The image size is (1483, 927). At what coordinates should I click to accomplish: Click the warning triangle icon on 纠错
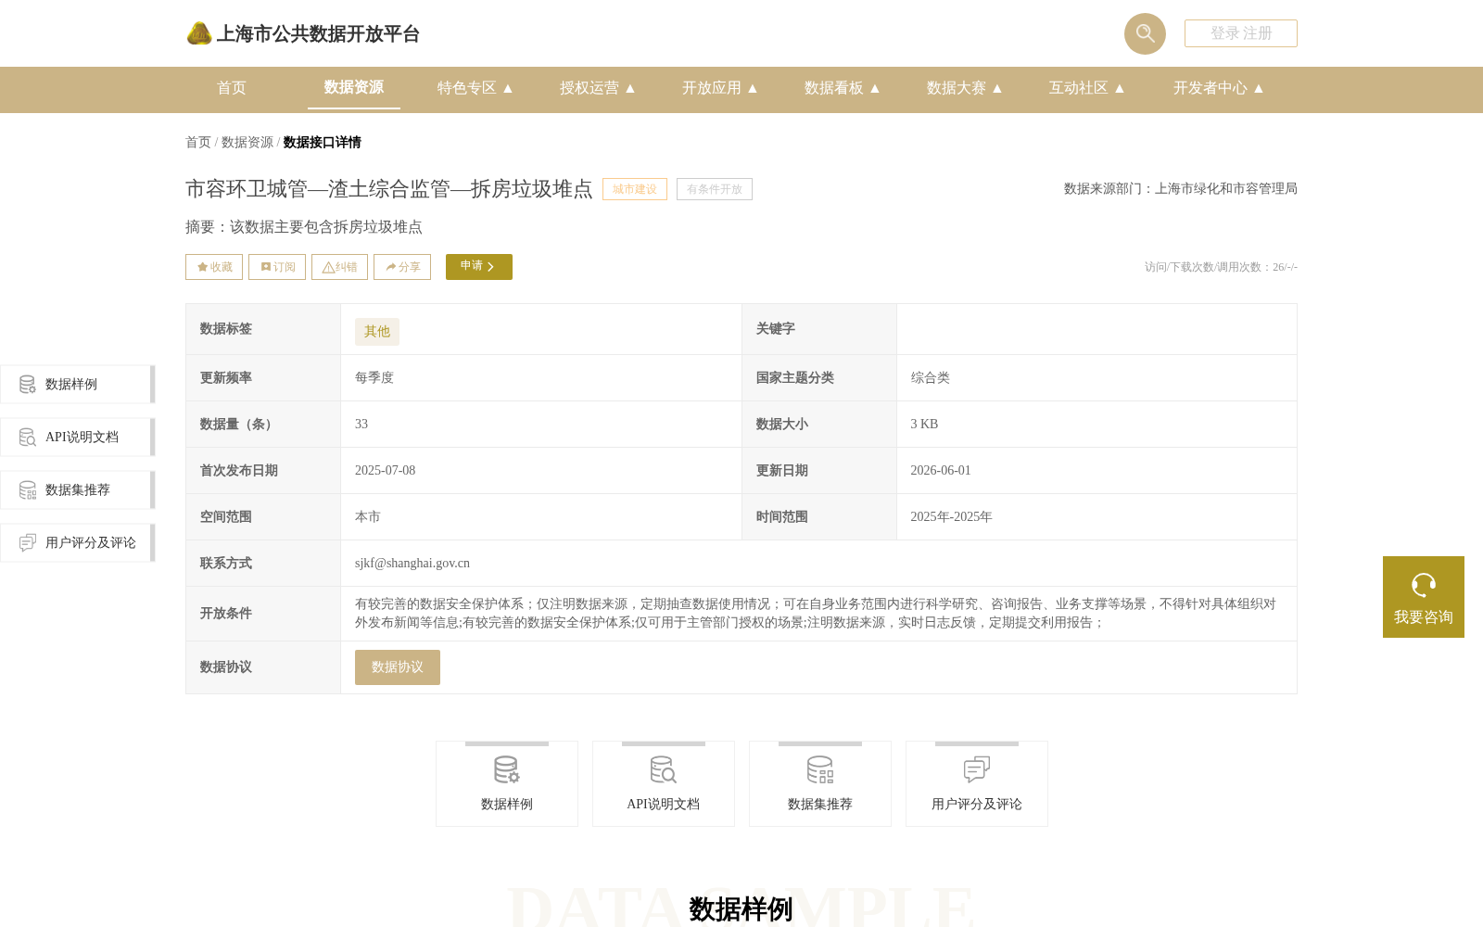328,267
